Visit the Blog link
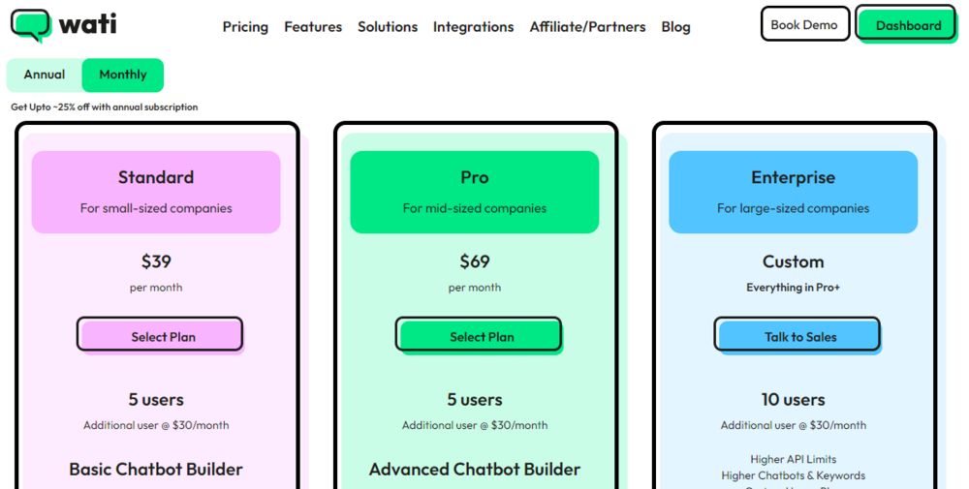The height and width of the screenshot is (489, 969). pyautogui.click(x=675, y=27)
